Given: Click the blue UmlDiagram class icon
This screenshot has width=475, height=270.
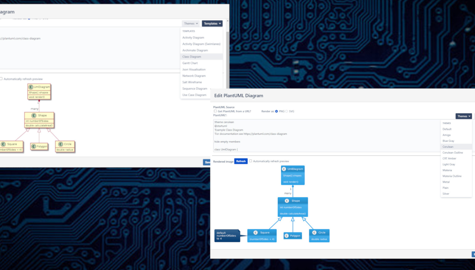Looking at the screenshot, I should point(284,169).
